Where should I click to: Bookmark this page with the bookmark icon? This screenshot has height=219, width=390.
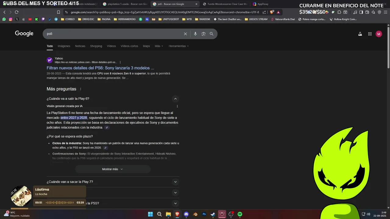point(58,12)
